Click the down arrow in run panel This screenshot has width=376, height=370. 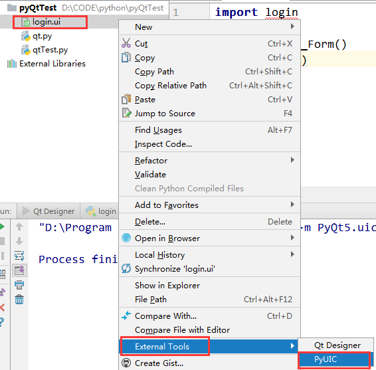[x=19, y=241]
